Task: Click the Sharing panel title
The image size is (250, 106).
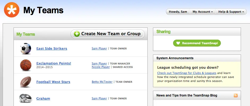Action: tap(163, 32)
